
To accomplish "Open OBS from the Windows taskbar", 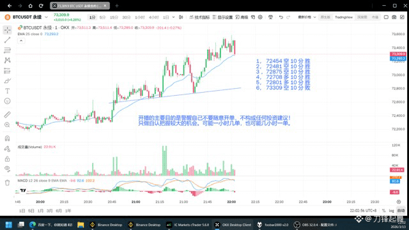I will pyautogui.click(x=315, y=224).
